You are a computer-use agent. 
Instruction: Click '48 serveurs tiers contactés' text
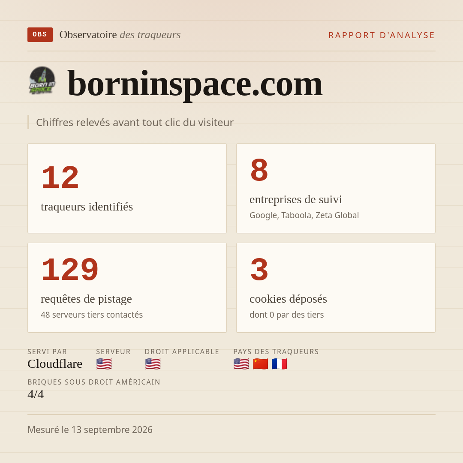[x=92, y=315]
